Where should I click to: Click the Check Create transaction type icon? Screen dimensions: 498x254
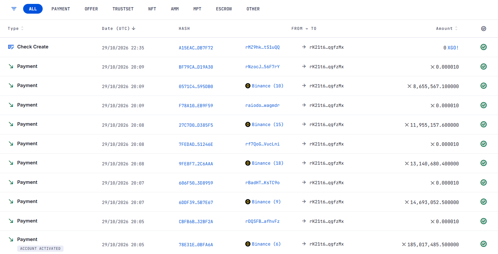(x=11, y=47)
